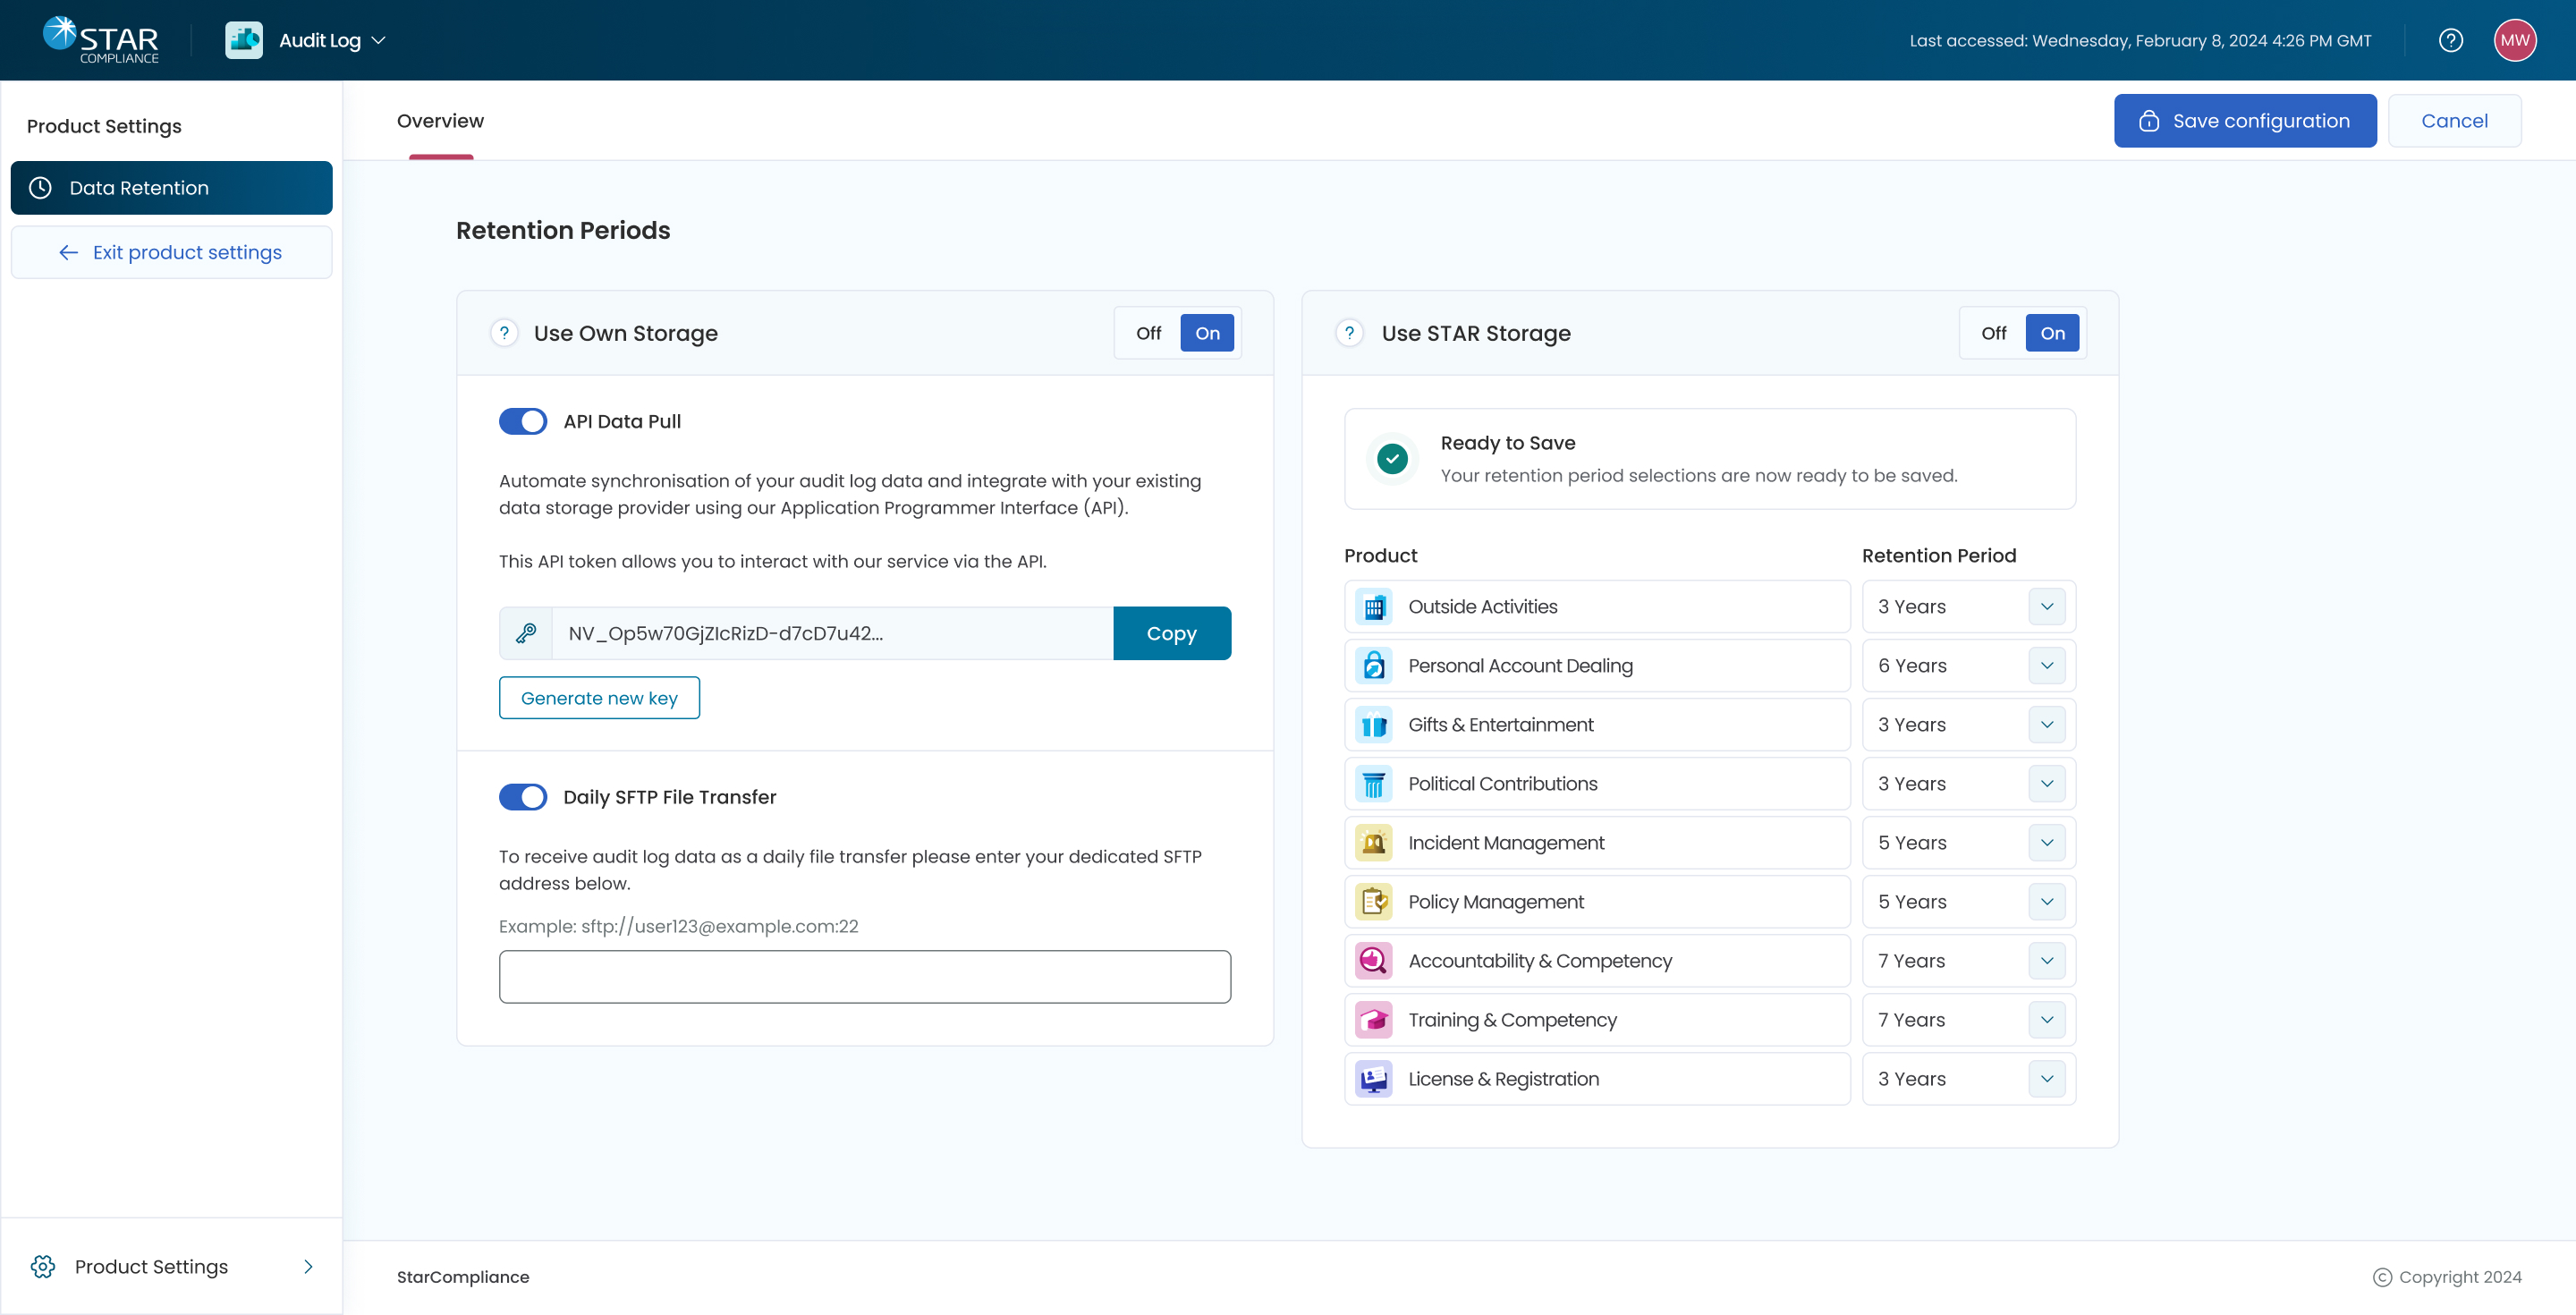
Task: Switch Use Own Storage to Off
Action: pyautogui.click(x=1148, y=333)
